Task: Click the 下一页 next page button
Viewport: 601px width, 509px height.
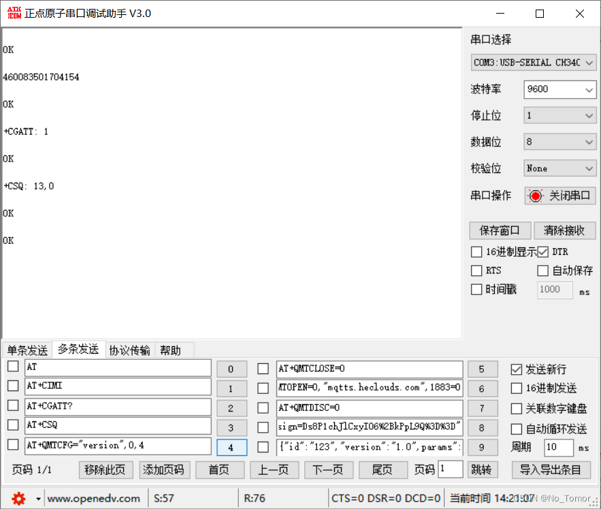Action: 329,470
